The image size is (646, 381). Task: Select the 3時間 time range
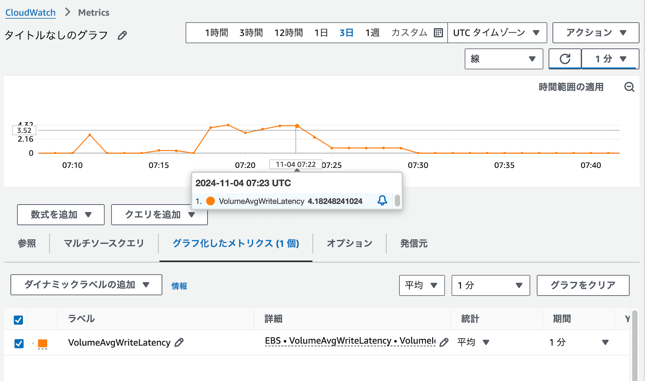click(x=251, y=33)
